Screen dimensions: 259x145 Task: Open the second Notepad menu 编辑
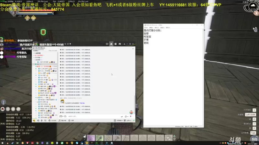pyautogui.click(x=151, y=28)
